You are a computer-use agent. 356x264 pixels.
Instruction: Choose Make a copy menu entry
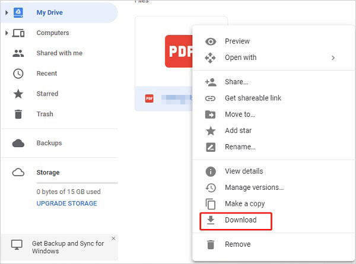pos(244,204)
